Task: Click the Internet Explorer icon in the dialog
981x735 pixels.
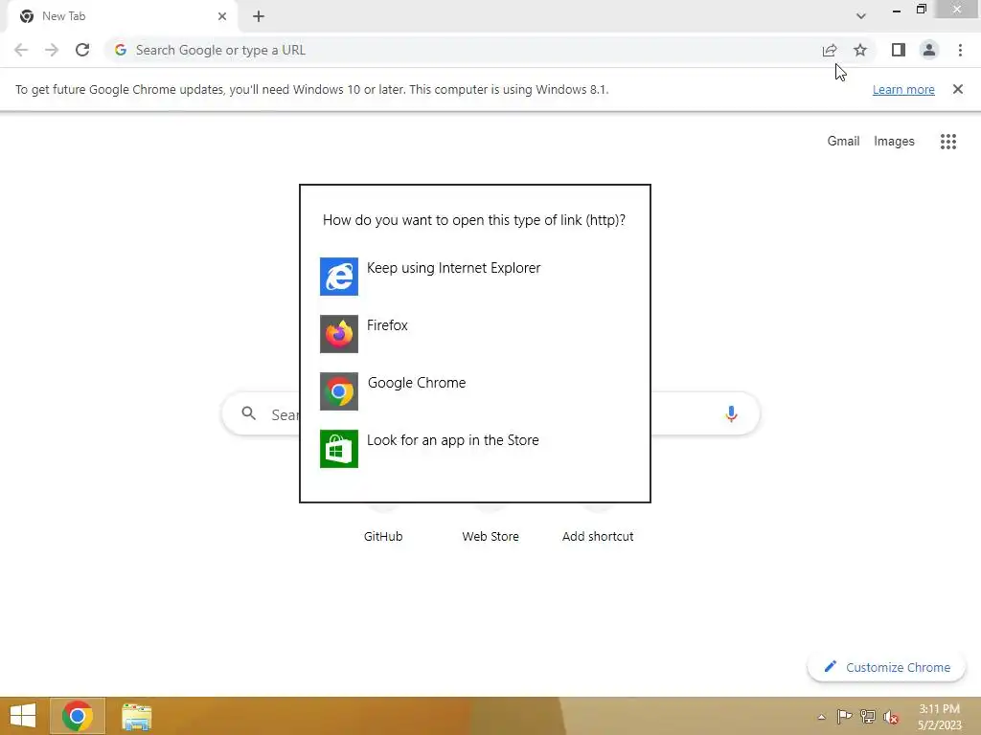Action: (x=338, y=277)
